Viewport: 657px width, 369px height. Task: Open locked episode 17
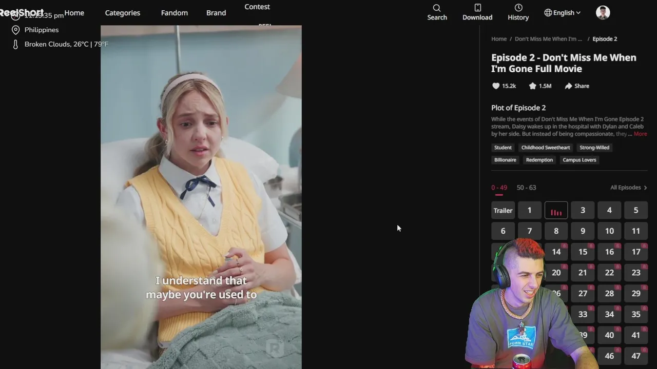click(x=636, y=252)
